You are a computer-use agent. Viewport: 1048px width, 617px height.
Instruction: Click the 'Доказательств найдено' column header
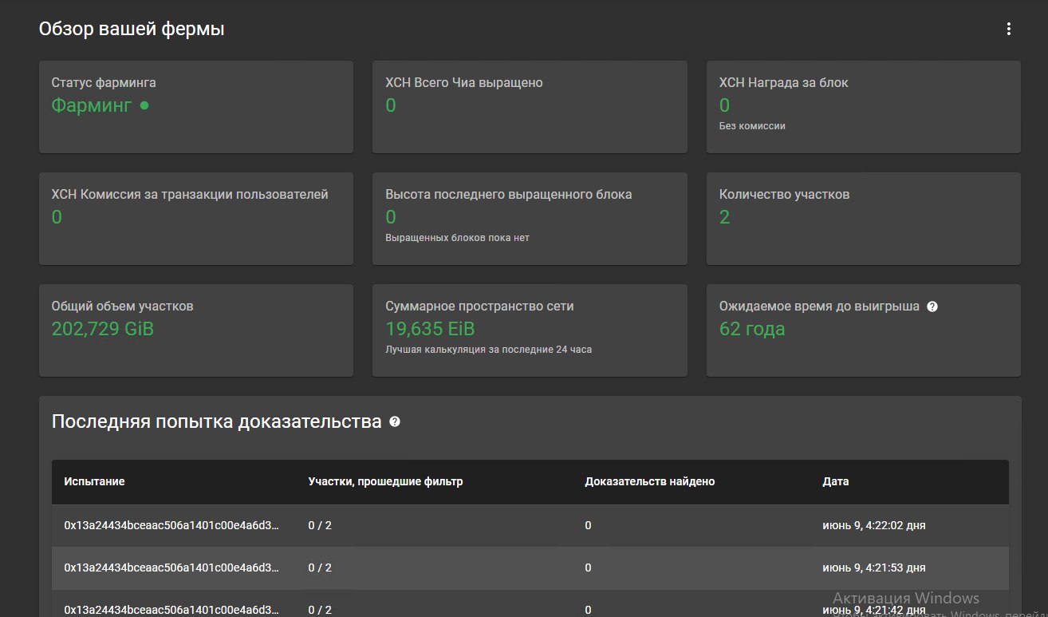coord(649,481)
